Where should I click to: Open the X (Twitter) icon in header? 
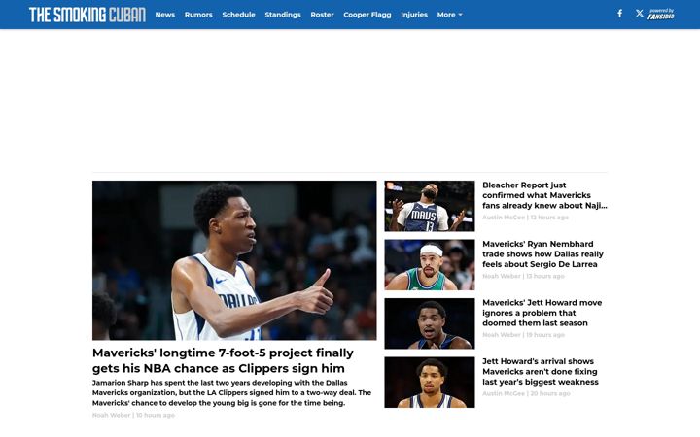(x=640, y=14)
